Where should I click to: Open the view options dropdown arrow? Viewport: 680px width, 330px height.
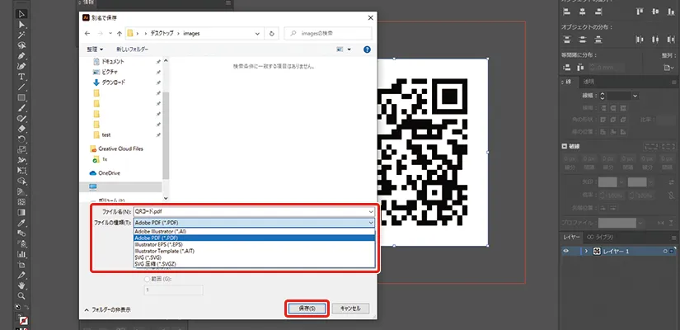pos(349,49)
